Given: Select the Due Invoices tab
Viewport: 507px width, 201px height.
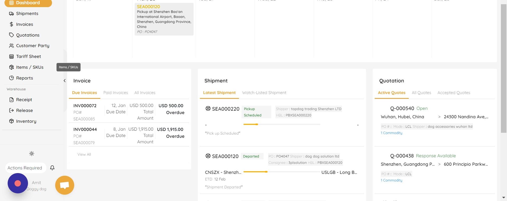Looking at the screenshot, I should tap(84, 93).
